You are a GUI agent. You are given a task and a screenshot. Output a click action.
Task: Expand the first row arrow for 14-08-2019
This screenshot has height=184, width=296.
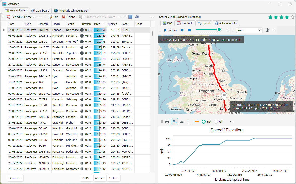[4, 30]
